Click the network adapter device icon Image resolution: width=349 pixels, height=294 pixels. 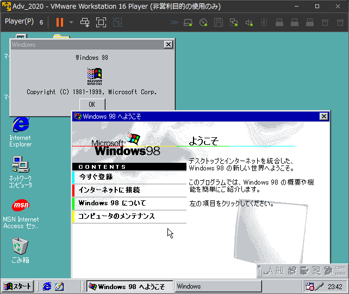(x=234, y=22)
